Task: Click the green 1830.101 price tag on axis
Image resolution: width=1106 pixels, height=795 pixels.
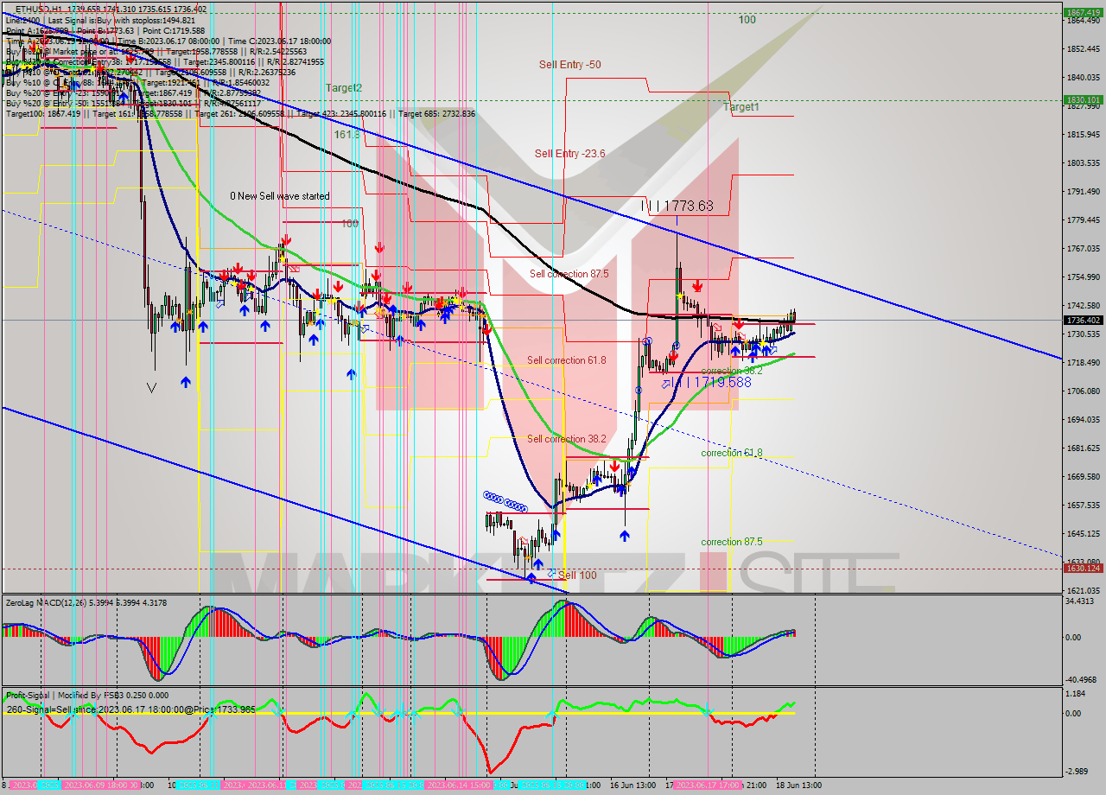Action: coord(1083,100)
